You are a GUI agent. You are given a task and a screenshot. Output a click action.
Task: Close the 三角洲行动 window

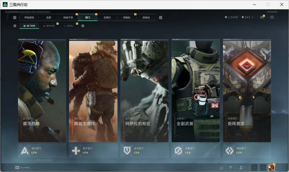[x=281, y=5]
